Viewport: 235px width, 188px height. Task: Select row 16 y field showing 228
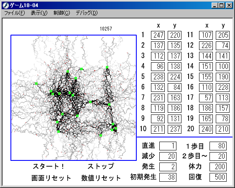coord(222,87)
